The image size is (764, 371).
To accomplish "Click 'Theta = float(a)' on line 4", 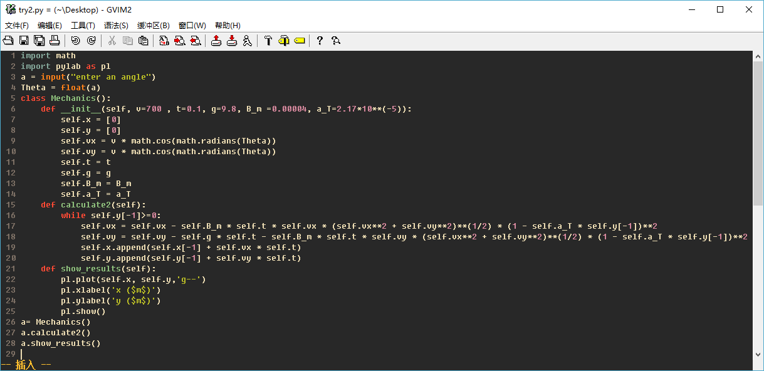I will (61, 88).
